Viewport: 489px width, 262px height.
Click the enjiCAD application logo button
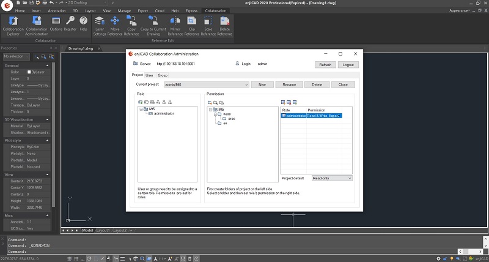7,5
